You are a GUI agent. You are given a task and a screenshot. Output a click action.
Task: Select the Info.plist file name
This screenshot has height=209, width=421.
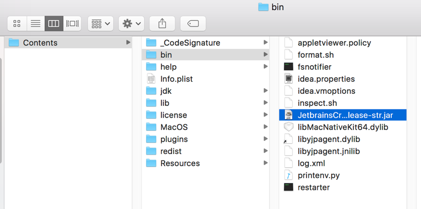coord(176,79)
